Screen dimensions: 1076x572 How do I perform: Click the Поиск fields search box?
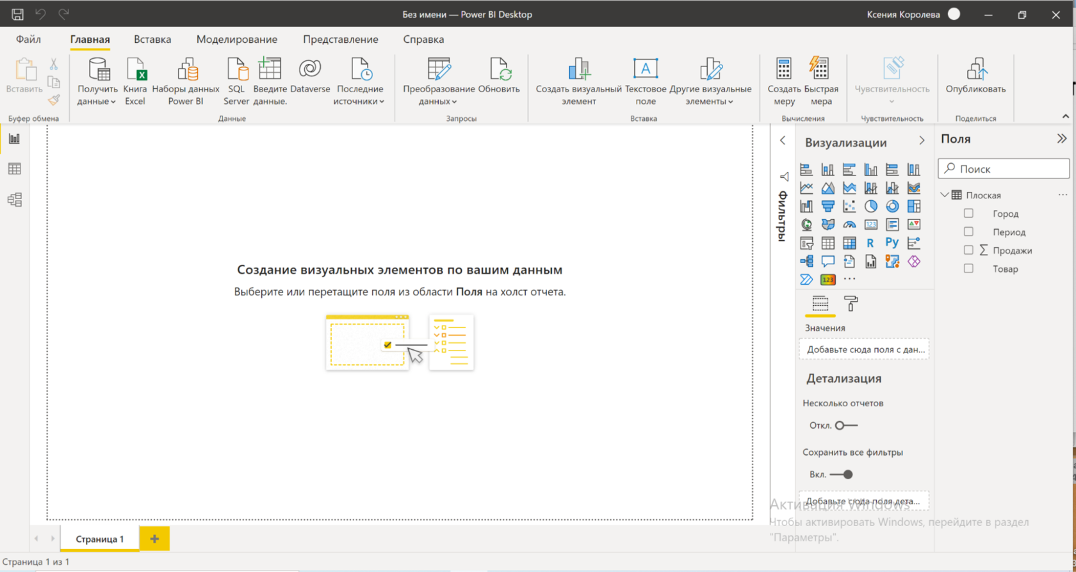pyautogui.click(x=1004, y=169)
